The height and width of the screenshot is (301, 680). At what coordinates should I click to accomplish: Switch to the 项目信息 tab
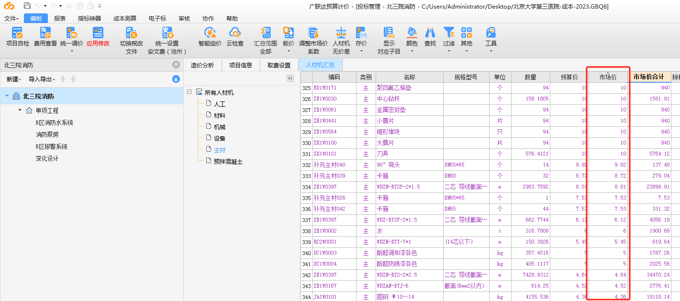241,65
